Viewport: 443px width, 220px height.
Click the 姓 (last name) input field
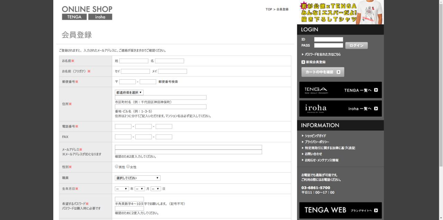[134, 61]
